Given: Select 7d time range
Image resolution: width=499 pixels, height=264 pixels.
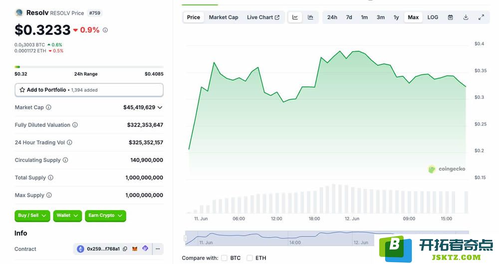Looking at the screenshot, I should [x=349, y=17].
